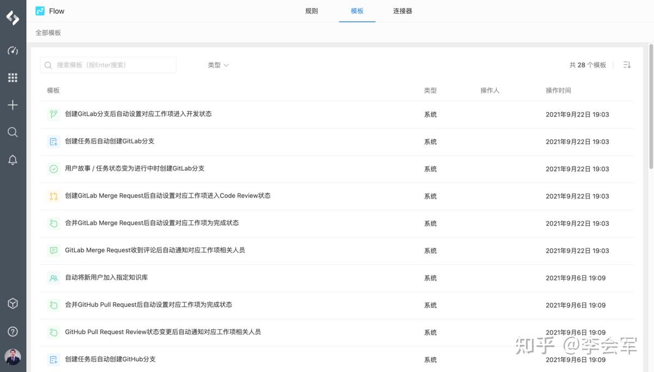The image size is (654, 372).
Task: Click the users icon on 自动将新用户加入指定知识库 row
Action: click(53, 277)
